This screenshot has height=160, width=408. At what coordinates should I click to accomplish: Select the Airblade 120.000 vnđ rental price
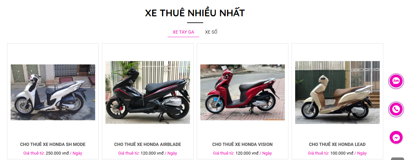pyautogui.click(x=152, y=153)
